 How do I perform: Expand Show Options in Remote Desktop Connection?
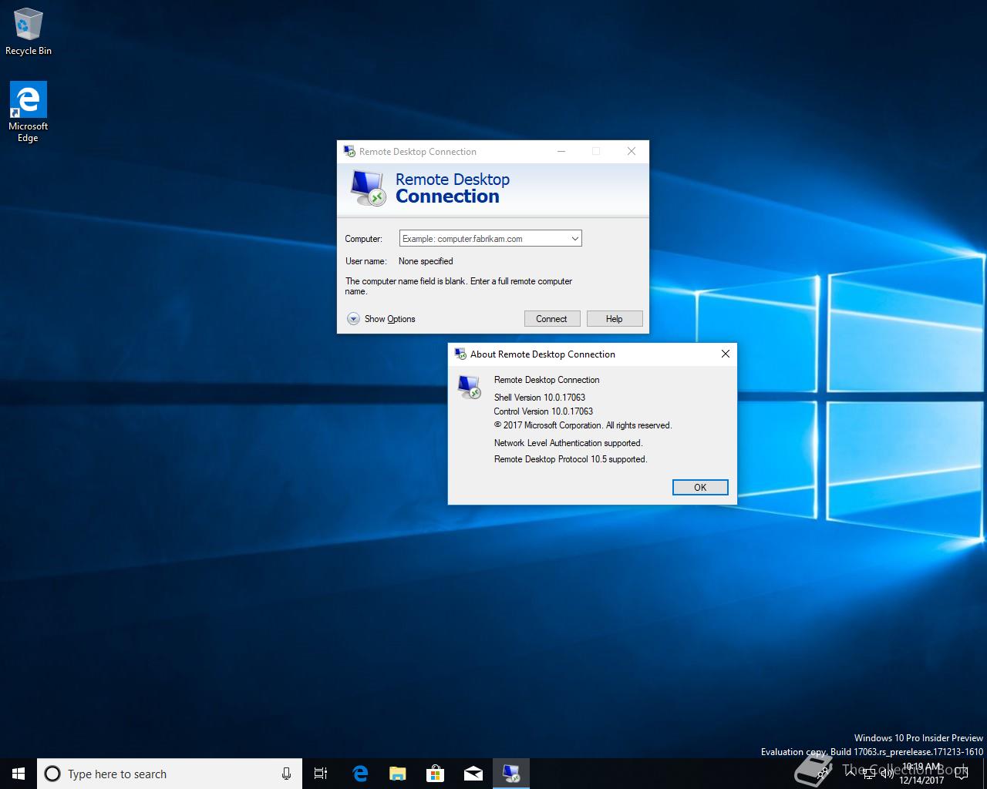(x=382, y=319)
